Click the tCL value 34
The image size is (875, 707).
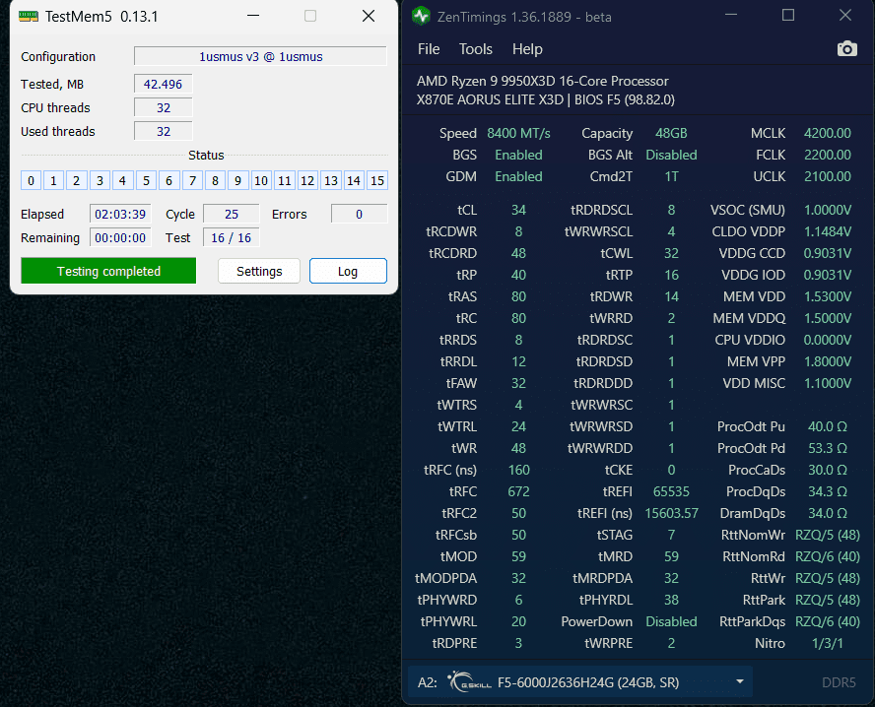pyautogui.click(x=518, y=210)
